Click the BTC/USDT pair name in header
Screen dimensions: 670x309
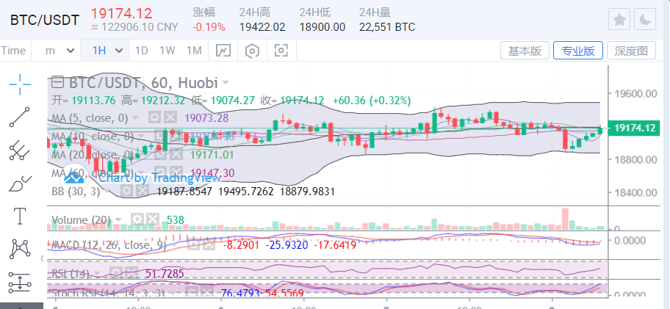[45, 20]
